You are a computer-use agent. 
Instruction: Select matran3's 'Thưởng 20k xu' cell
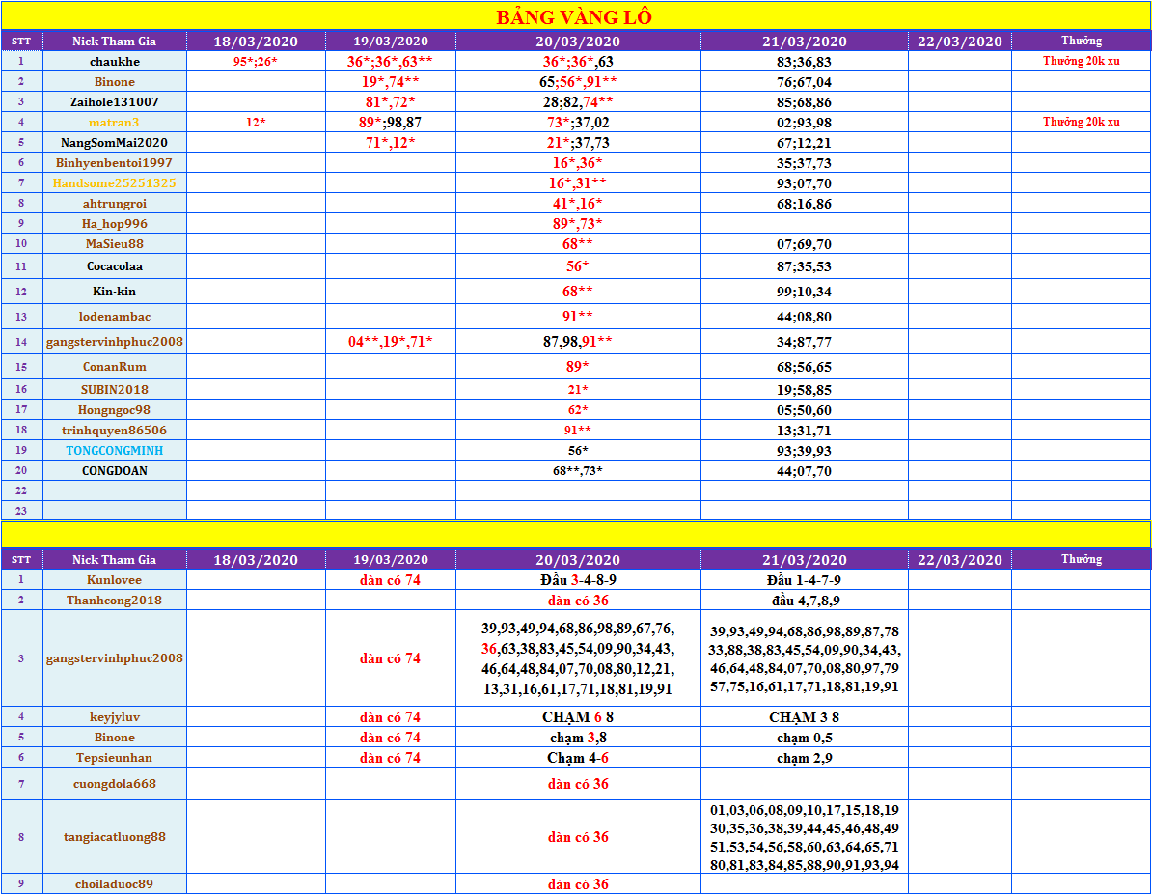1082,122
